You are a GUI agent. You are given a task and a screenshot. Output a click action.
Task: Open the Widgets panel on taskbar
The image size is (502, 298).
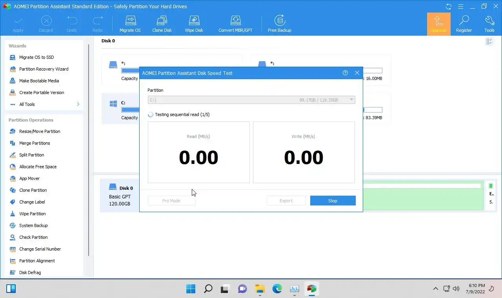point(11,289)
